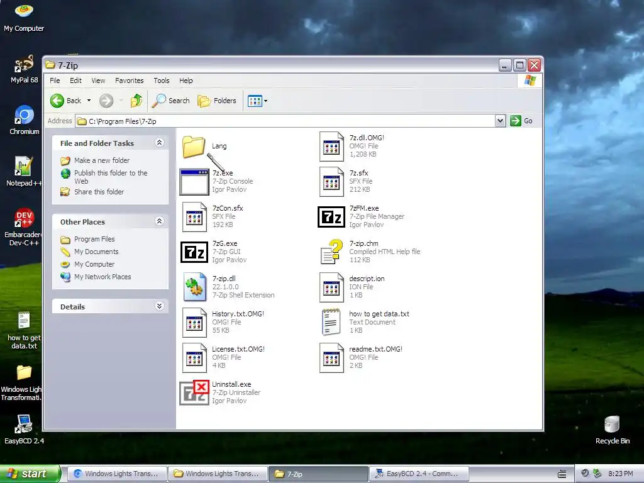Go up one folder level
This screenshot has height=483, width=644.
(x=136, y=101)
